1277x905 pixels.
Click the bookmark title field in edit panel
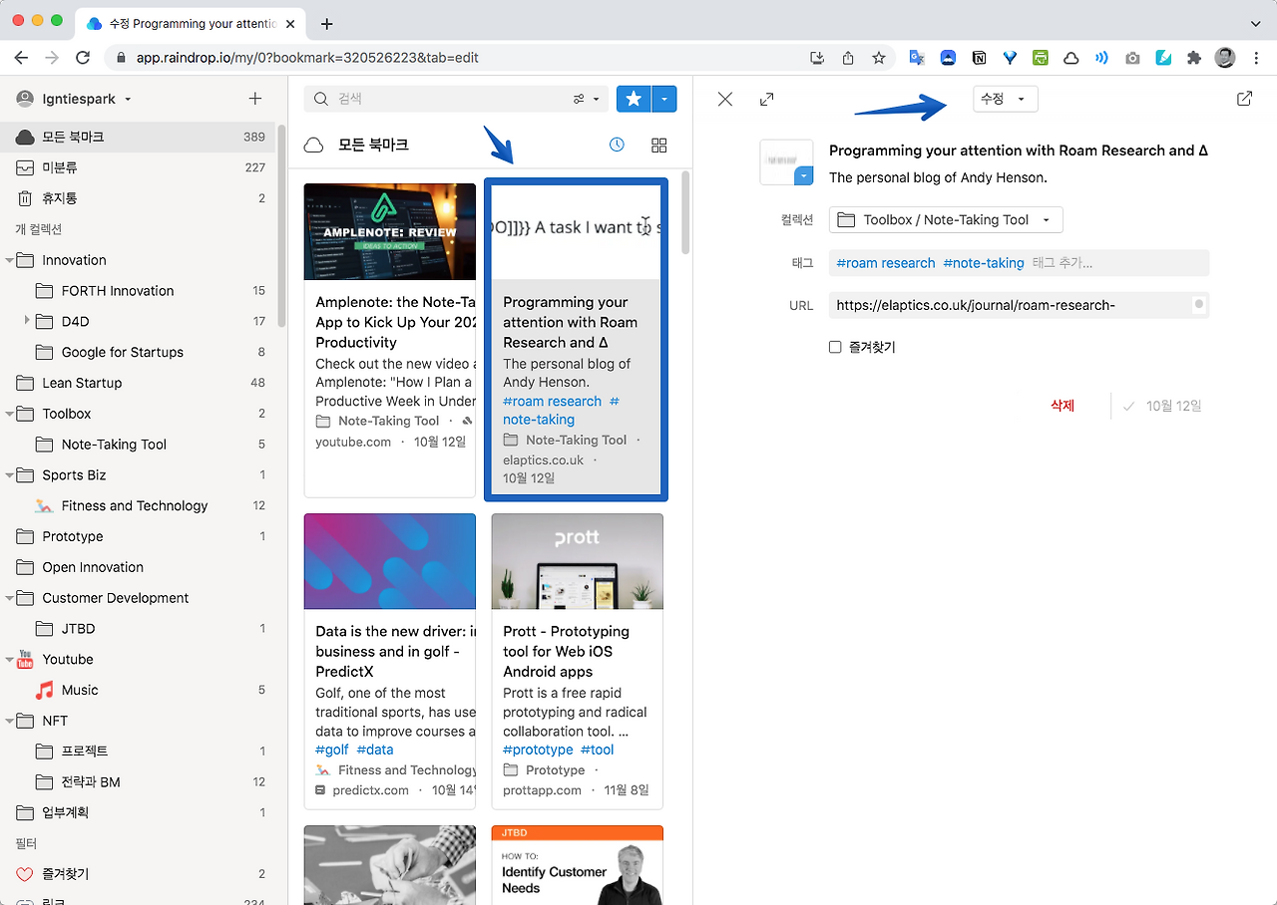(1019, 151)
